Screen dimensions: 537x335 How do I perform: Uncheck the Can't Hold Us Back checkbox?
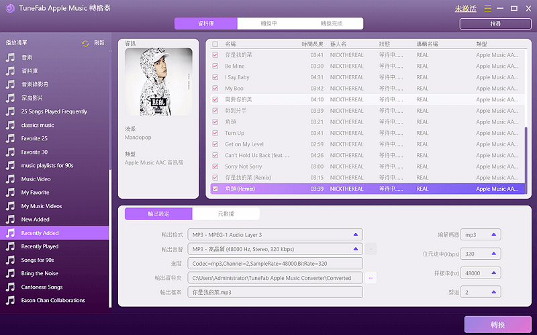click(215, 155)
